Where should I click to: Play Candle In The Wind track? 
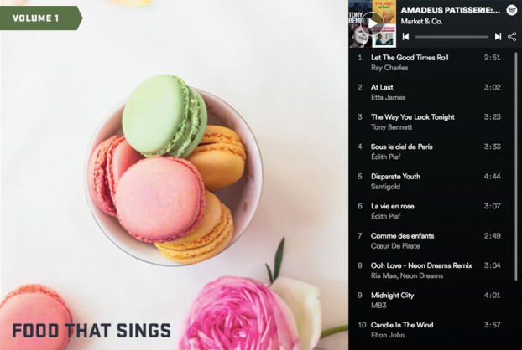[x=431, y=330]
